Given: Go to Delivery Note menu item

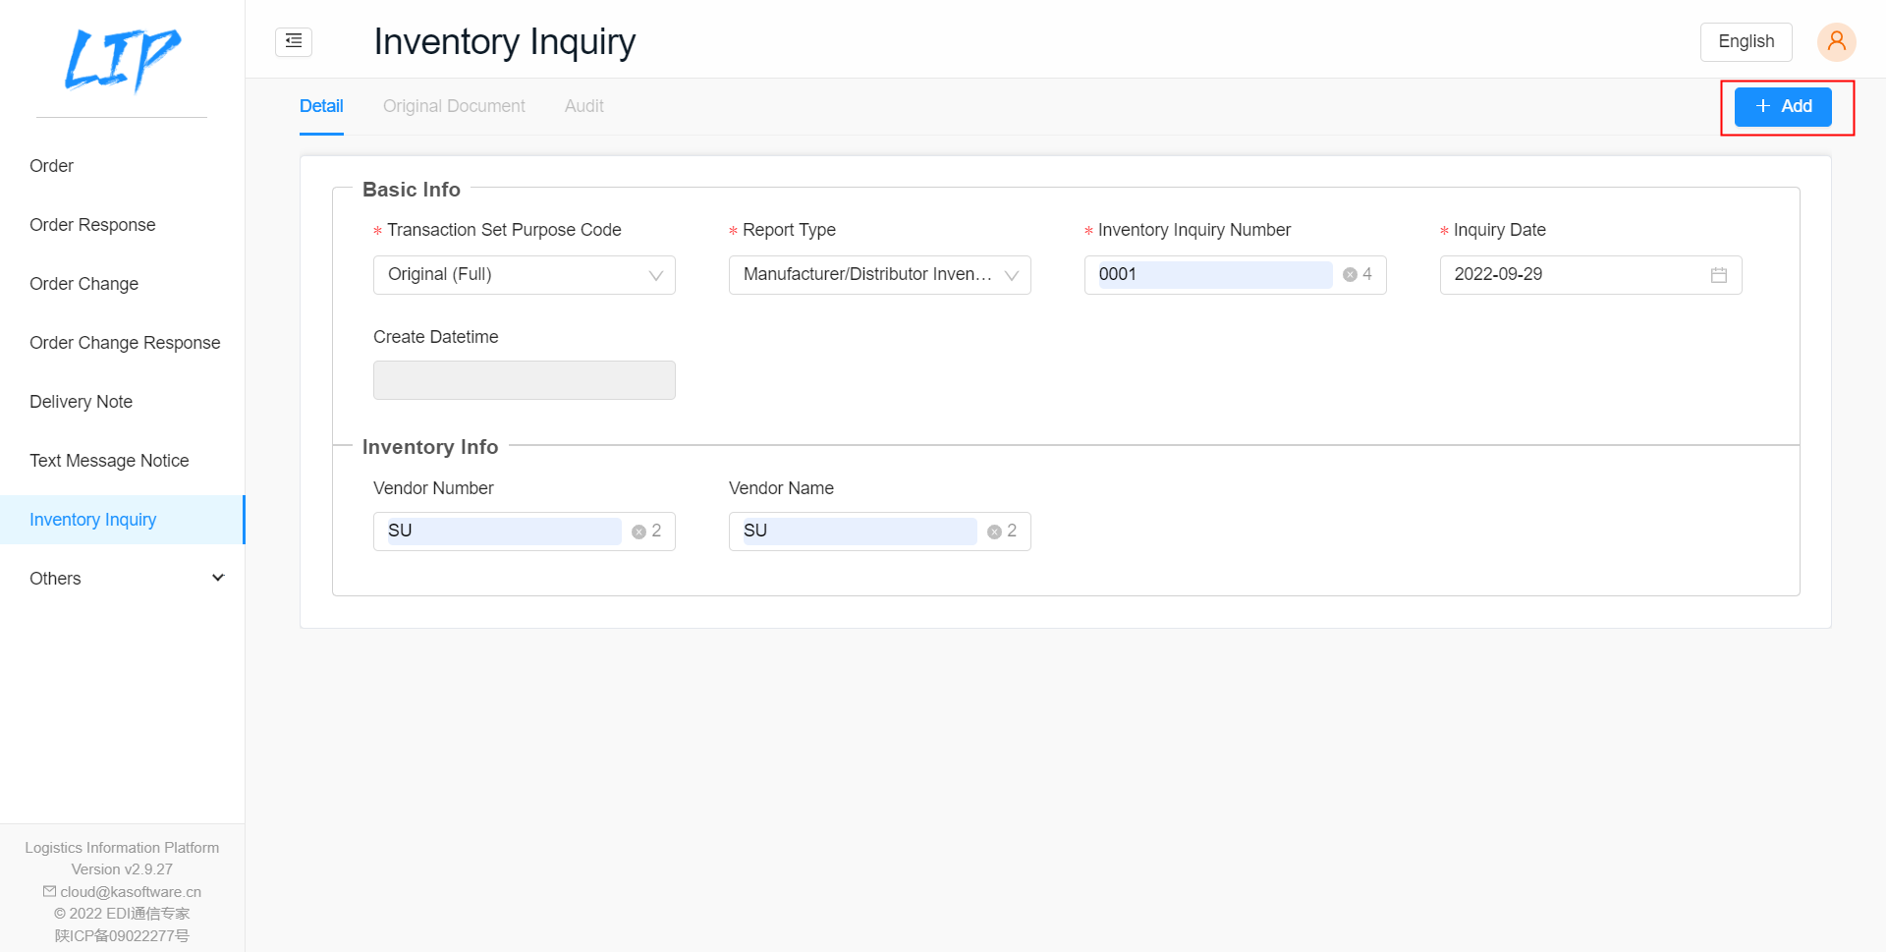Looking at the screenshot, I should click(81, 402).
